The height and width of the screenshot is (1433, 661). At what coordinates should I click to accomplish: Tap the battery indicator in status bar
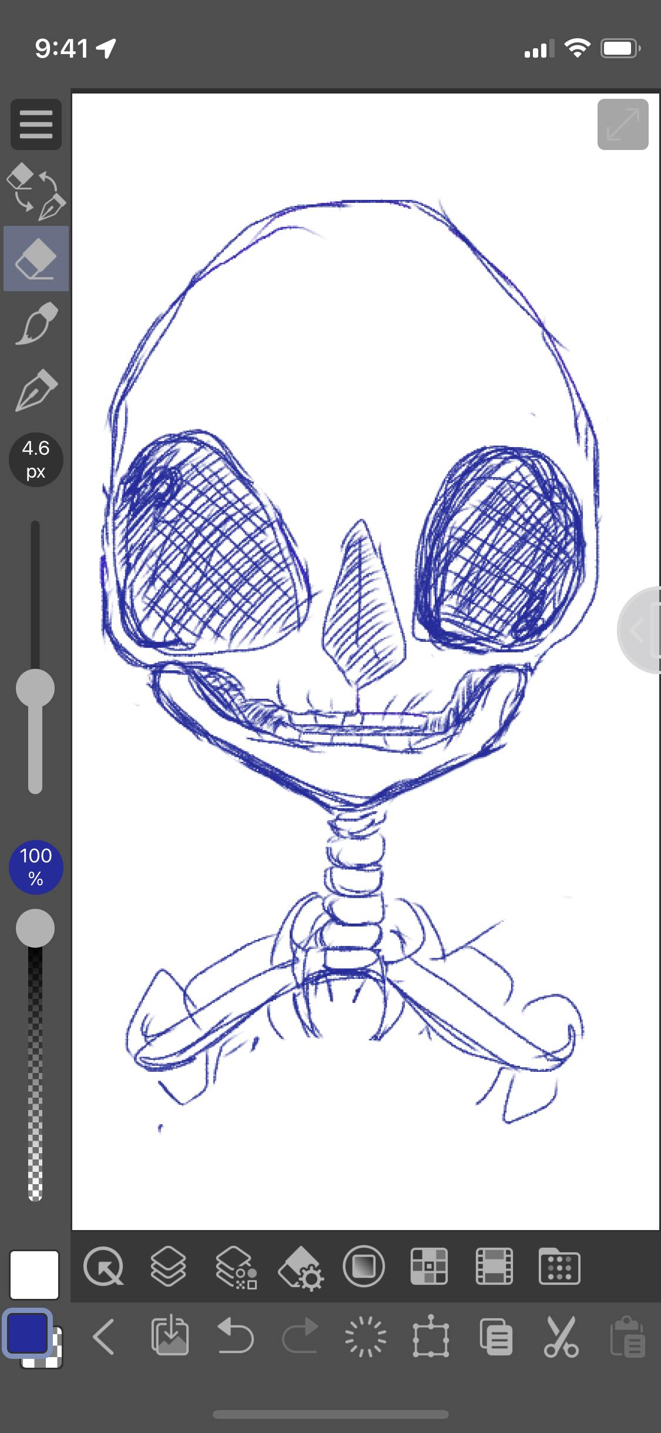620,48
